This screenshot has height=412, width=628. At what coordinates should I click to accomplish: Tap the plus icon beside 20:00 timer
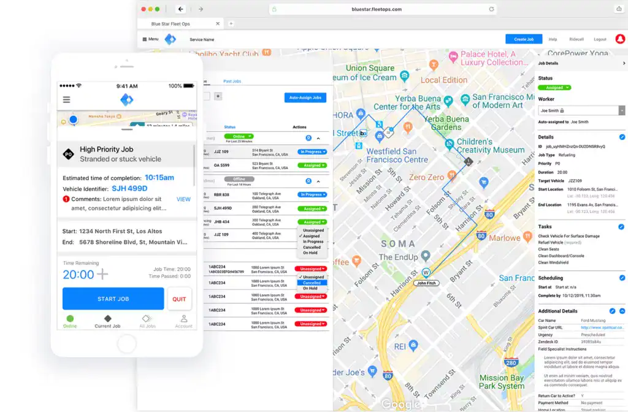point(102,274)
